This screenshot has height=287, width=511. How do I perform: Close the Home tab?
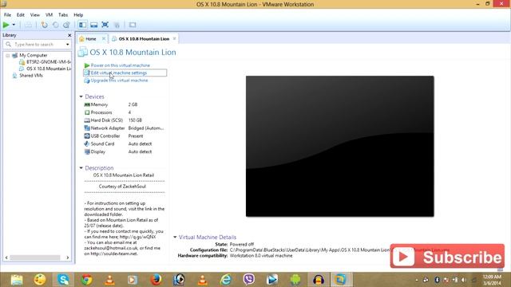(104, 39)
